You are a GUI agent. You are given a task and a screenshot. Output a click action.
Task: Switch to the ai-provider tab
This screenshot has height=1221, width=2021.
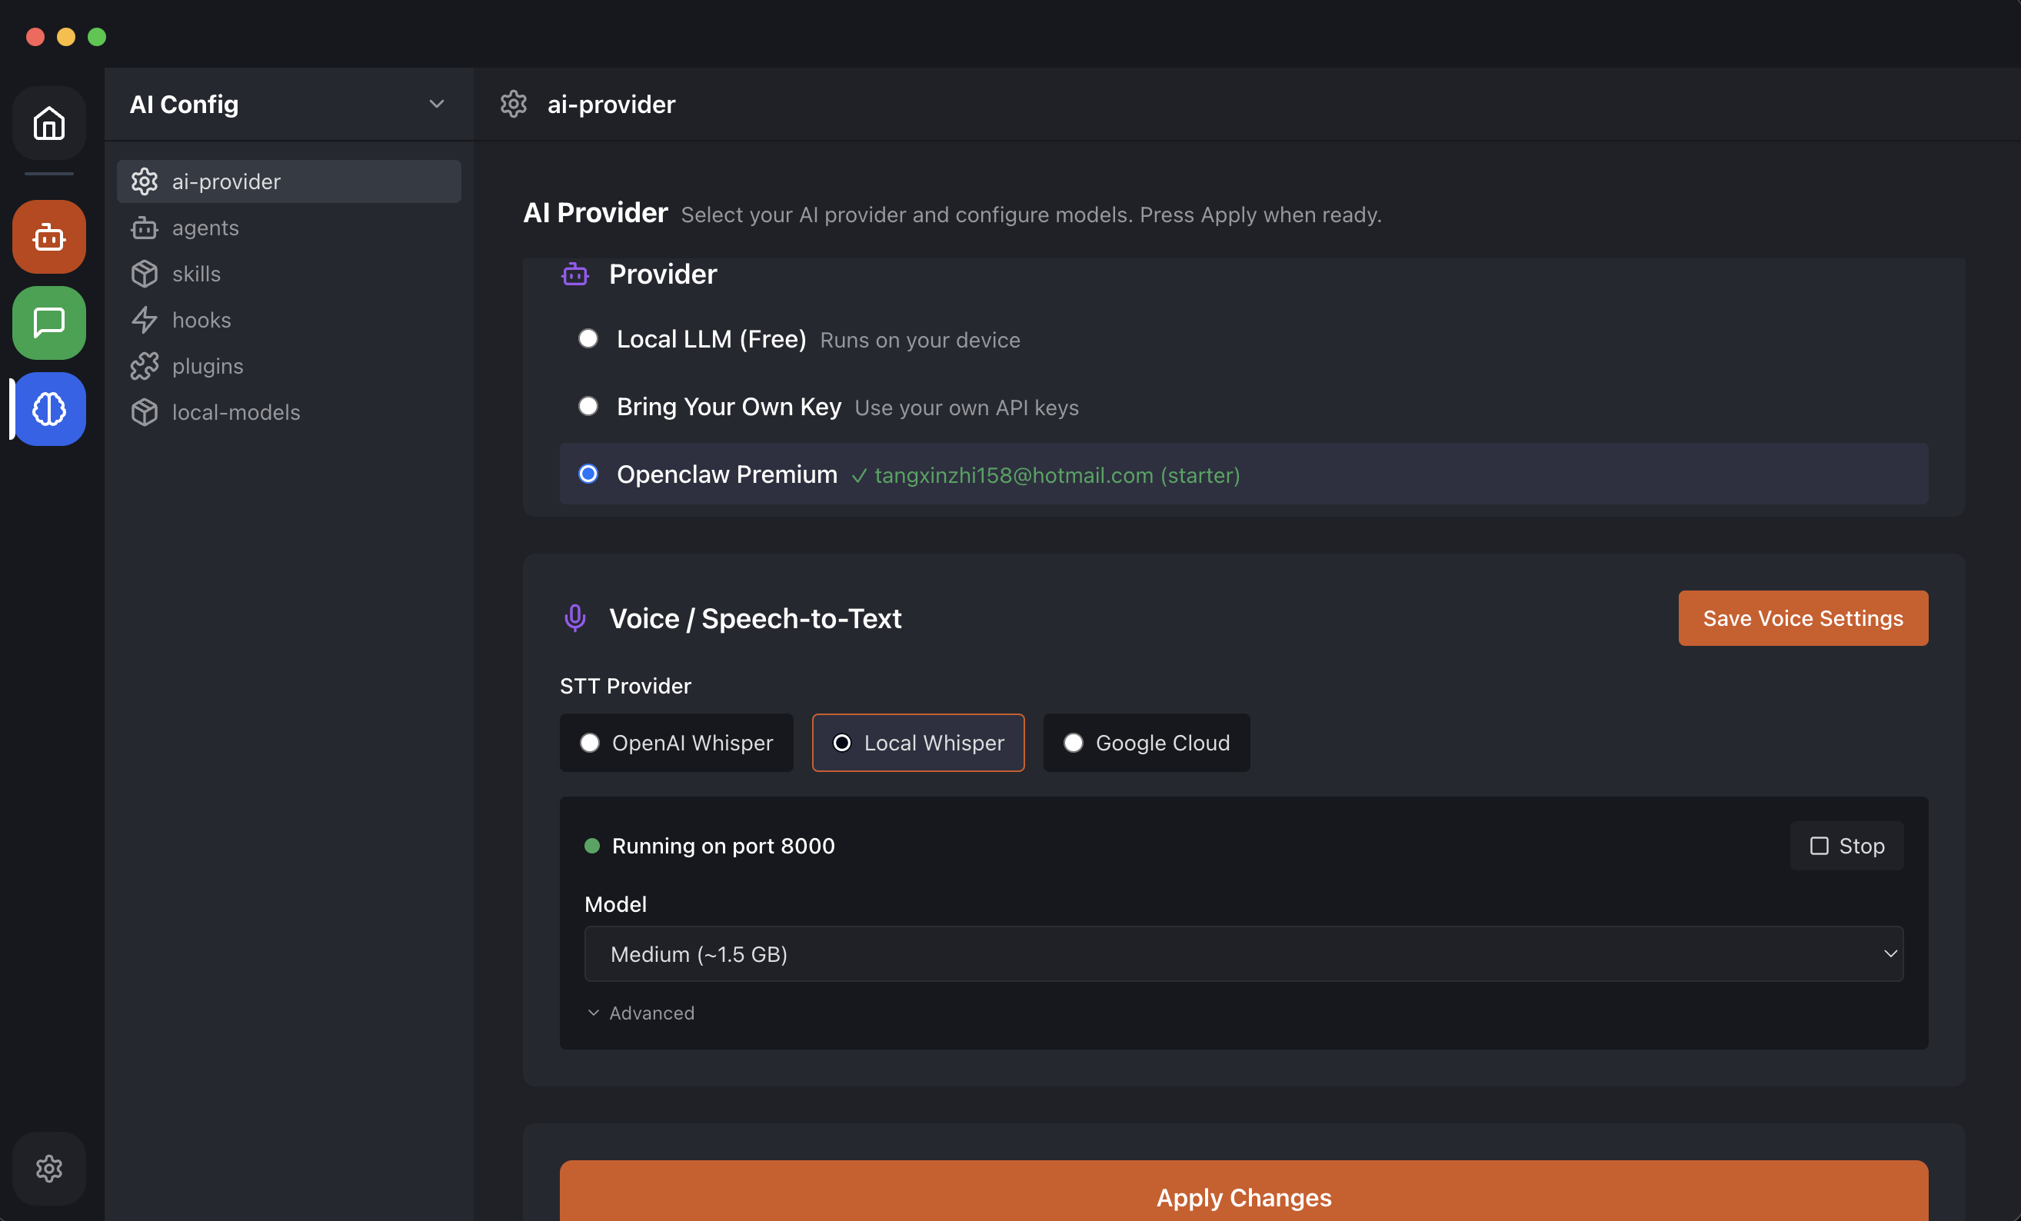(225, 181)
